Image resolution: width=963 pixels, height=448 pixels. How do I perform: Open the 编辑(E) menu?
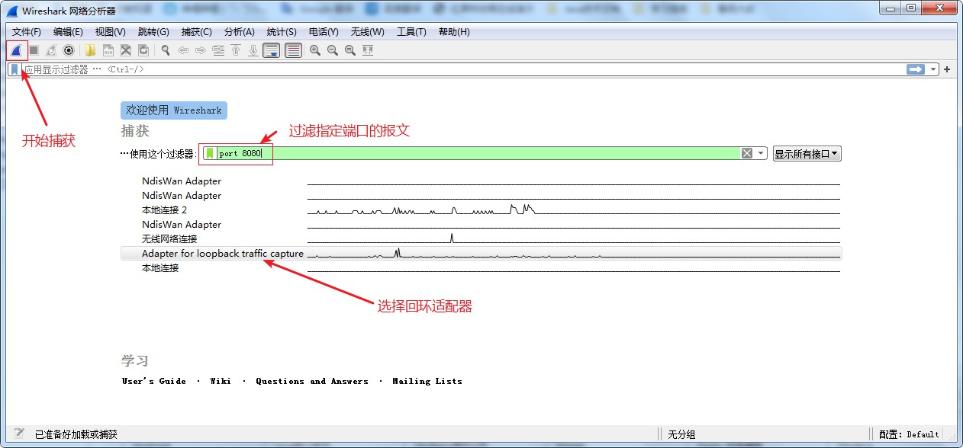[x=68, y=31]
